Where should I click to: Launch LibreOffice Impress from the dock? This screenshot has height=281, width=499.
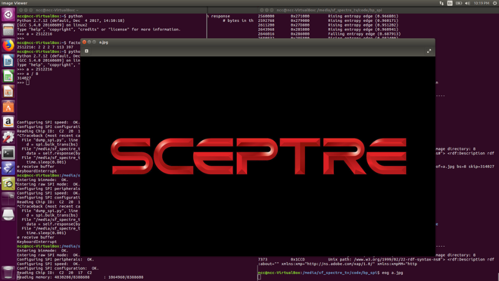(8, 92)
